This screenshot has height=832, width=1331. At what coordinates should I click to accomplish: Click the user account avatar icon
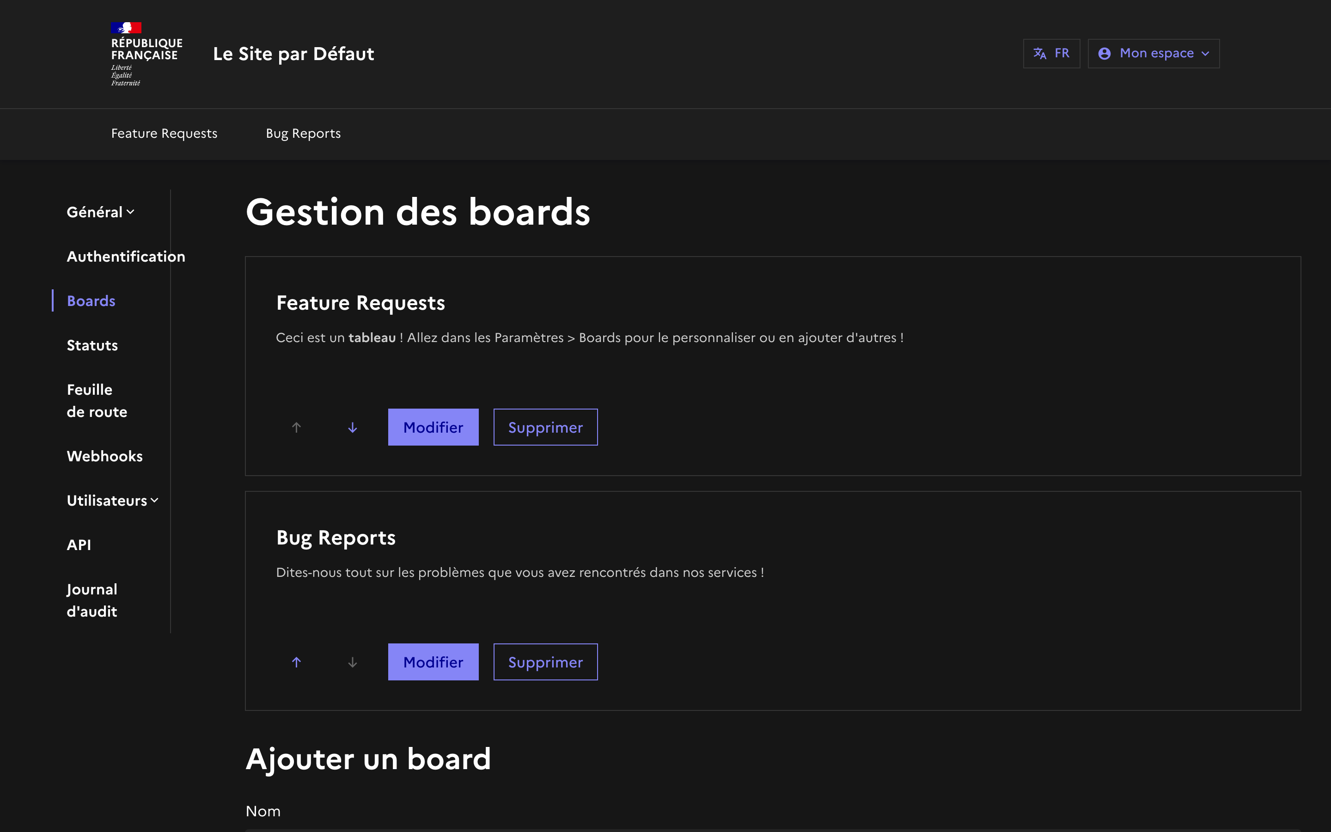click(x=1104, y=53)
